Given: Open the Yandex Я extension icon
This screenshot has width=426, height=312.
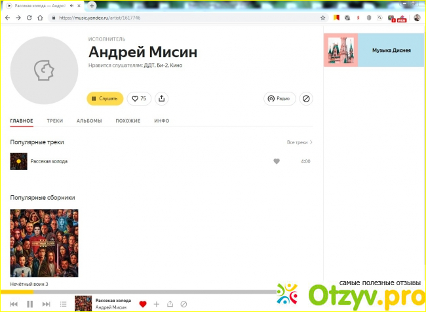Looking at the screenshot, I should [x=358, y=18].
